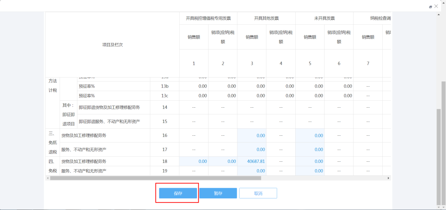Screen dimensions: 446x210
Task: Select the 40687.81 cell in row 18
Action: pos(252,161)
